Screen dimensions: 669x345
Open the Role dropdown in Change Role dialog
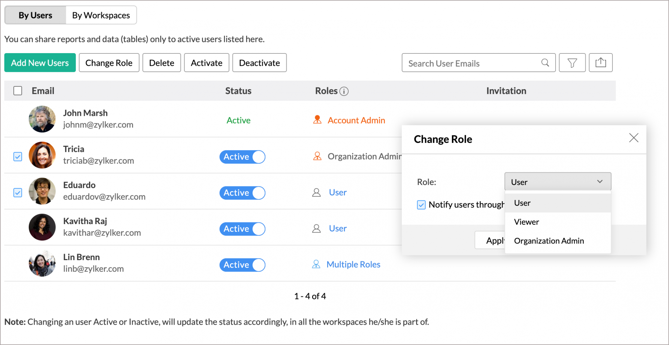(558, 182)
